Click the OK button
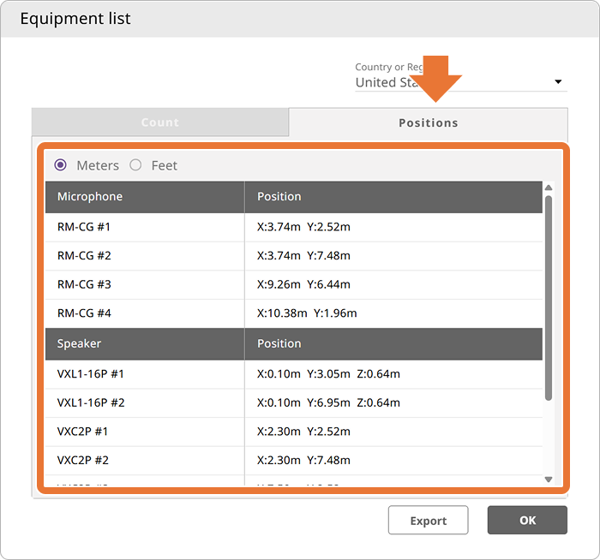The image size is (600, 560). (527, 521)
